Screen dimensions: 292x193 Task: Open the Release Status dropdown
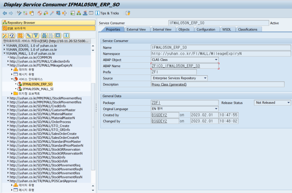(288, 103)
